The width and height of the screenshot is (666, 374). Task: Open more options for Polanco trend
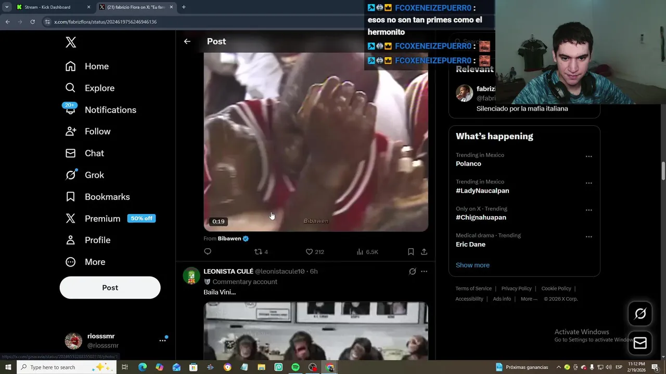pos(588,156)
